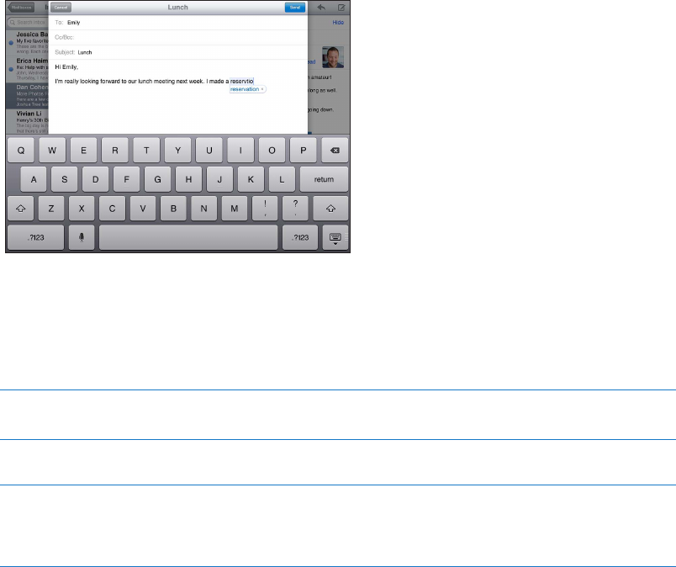Tap the E key

(83, 151)
